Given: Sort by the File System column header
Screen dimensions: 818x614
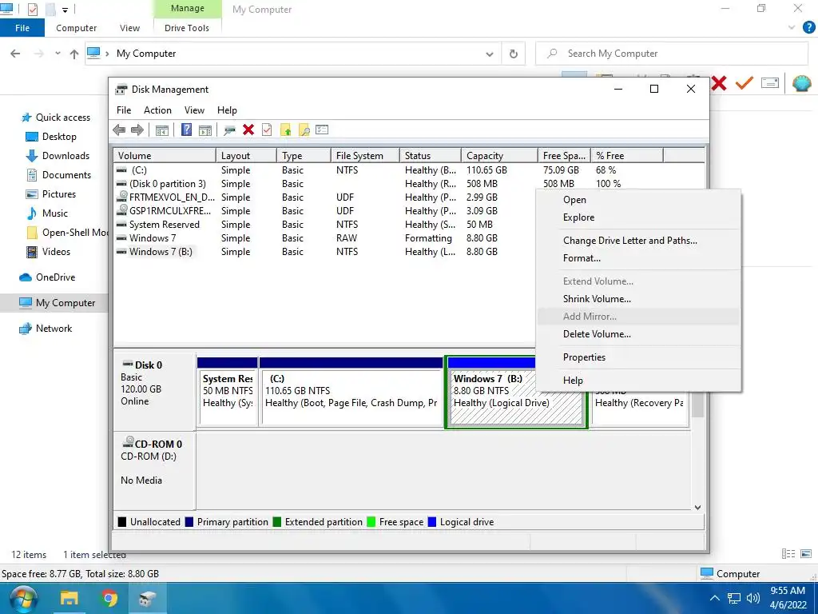Looking at the screenshot, I should coord(365,156).
